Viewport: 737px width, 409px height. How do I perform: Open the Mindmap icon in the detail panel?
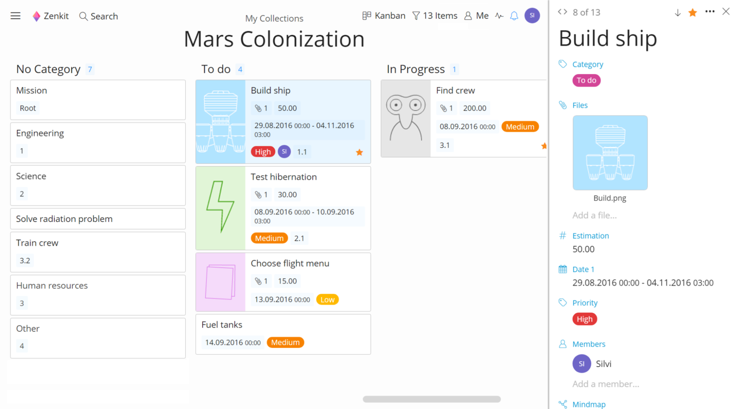pos(563,404)
